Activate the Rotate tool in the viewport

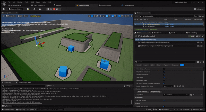click(95, 16)
